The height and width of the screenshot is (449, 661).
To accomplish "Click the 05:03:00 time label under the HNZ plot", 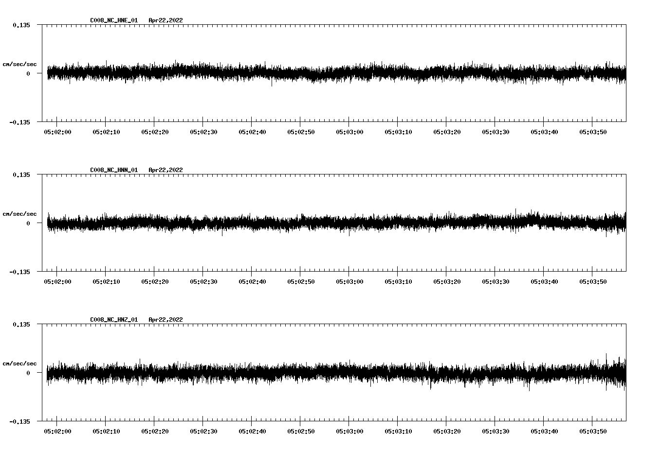I will point(349,431).
